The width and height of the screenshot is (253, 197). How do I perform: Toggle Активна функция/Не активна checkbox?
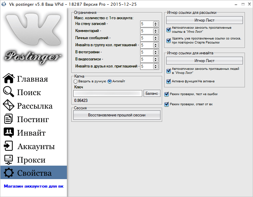pyautogui.click(x=169, y=81)
